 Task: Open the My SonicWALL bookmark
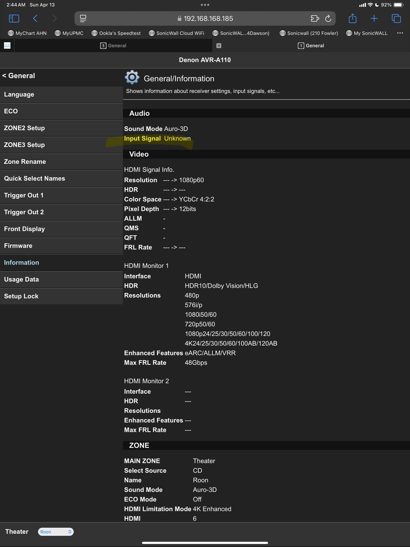tap(367, 33)
